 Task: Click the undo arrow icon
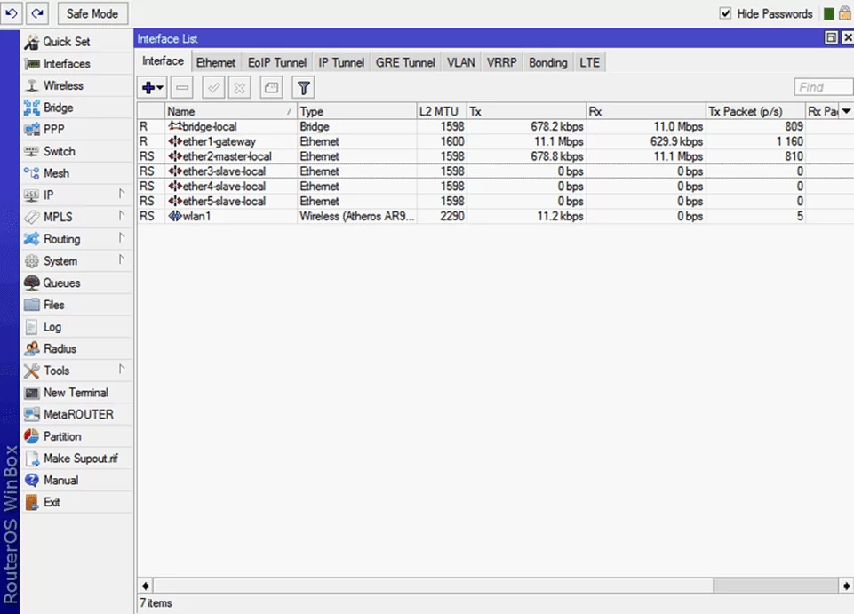(11, 13)
